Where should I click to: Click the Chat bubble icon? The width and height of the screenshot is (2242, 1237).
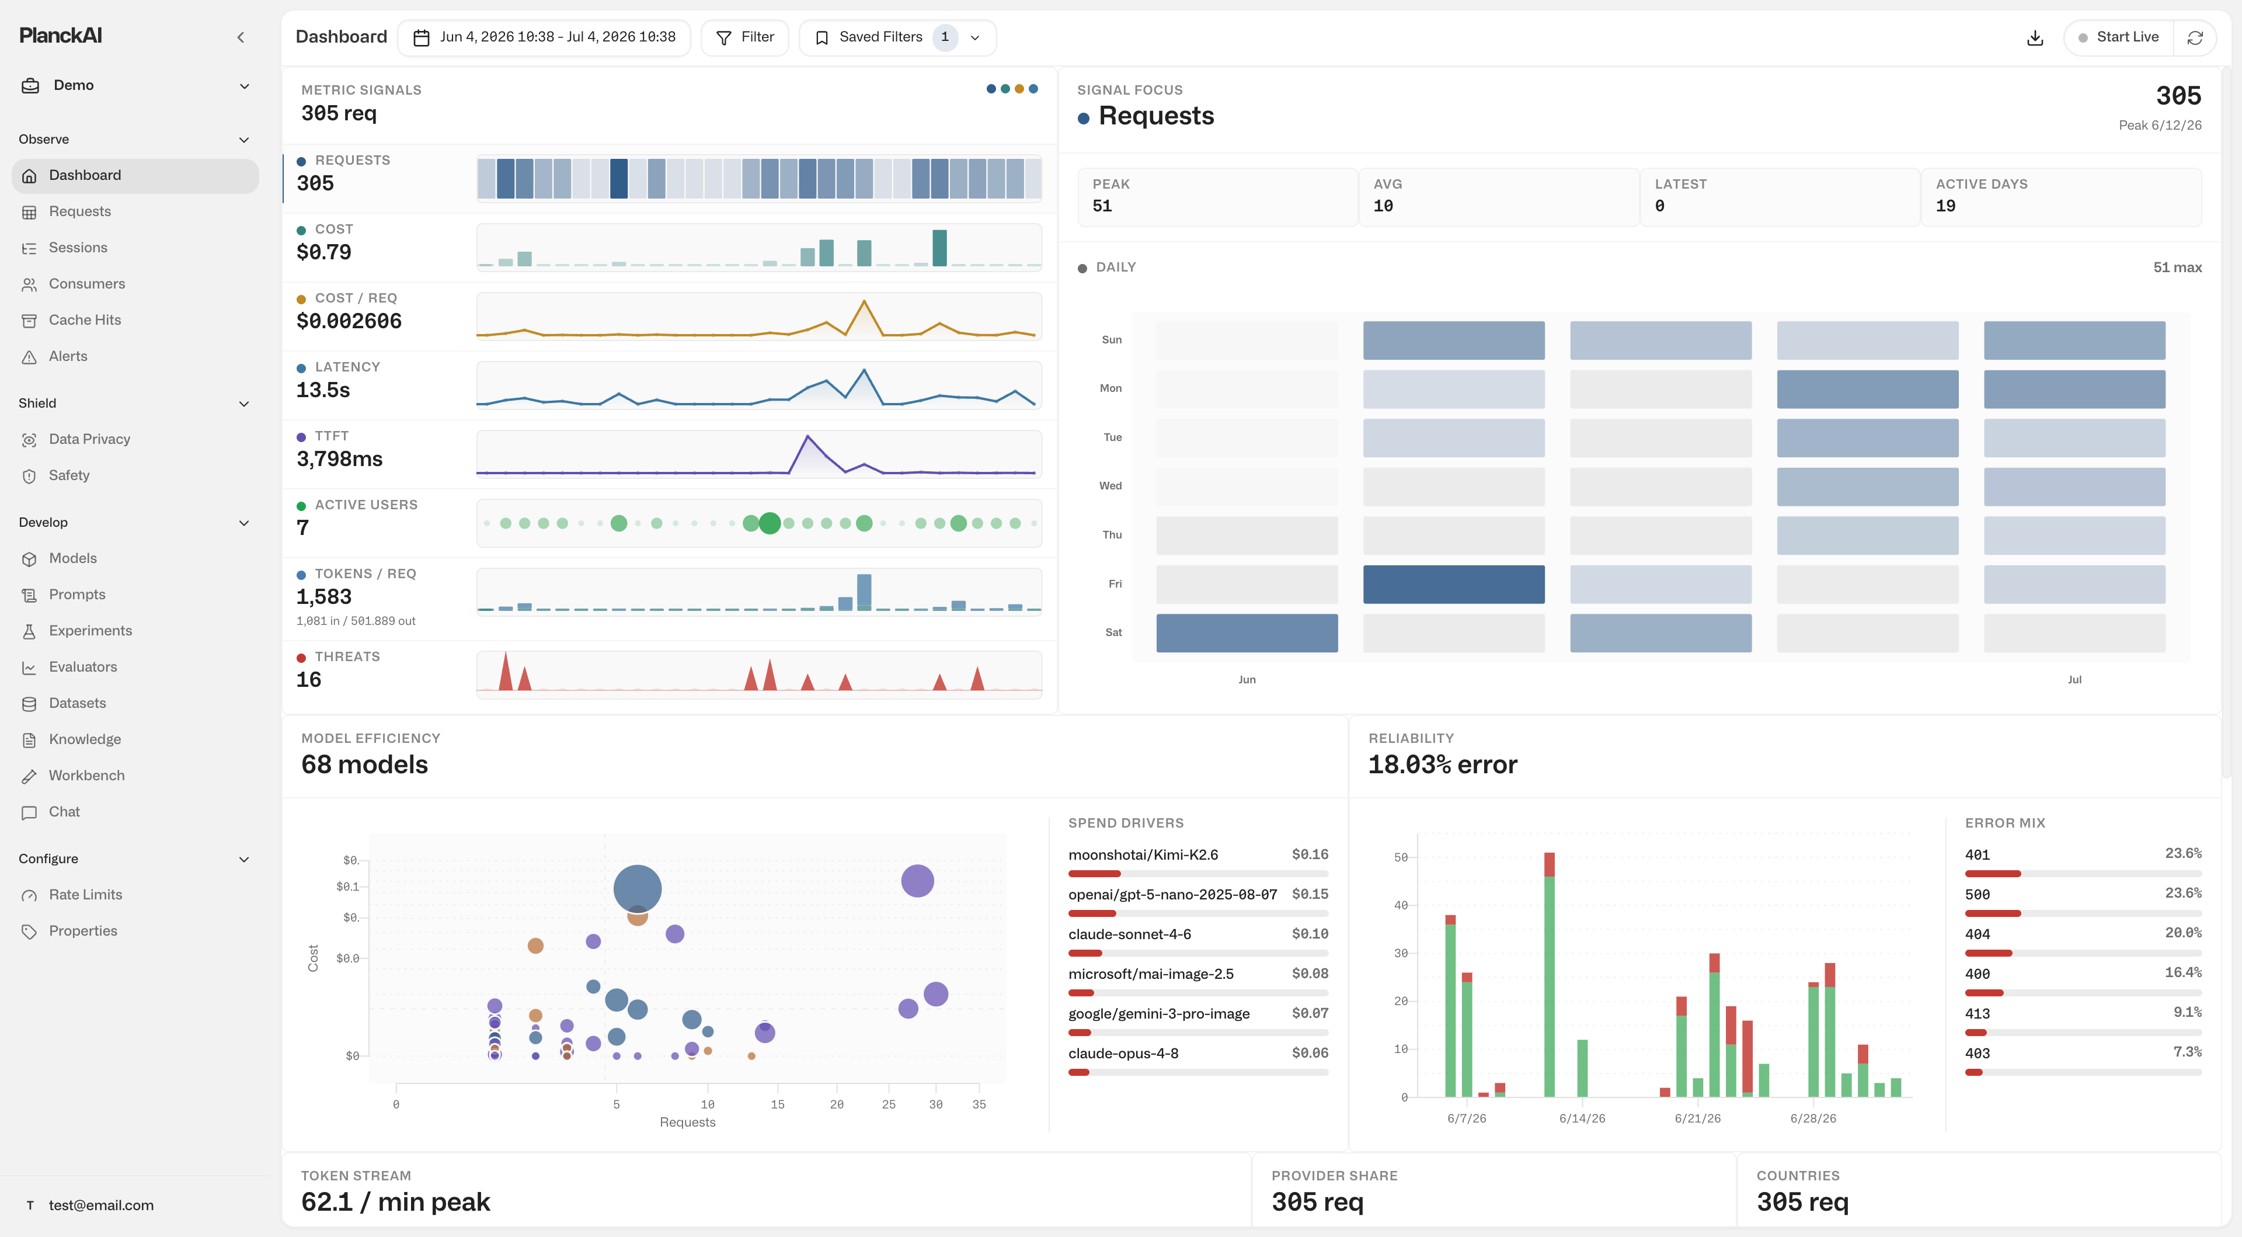click(30, 812)
